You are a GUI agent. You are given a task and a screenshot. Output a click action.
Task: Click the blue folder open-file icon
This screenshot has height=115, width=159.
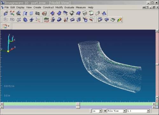point(6,13)
